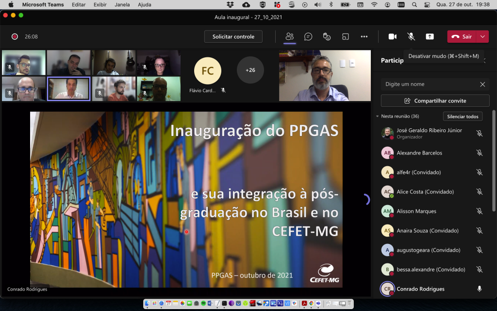Screen dimensions: 497x311
Task: Click the CR avatar for Conrado Rodrigues
Action: coord(387,289)
